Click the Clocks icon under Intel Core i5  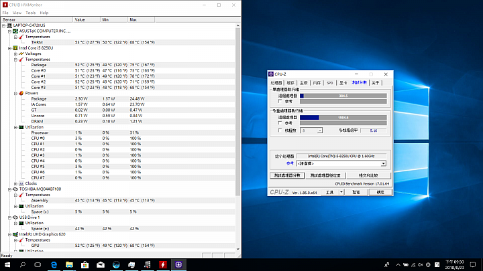[21, 183]
